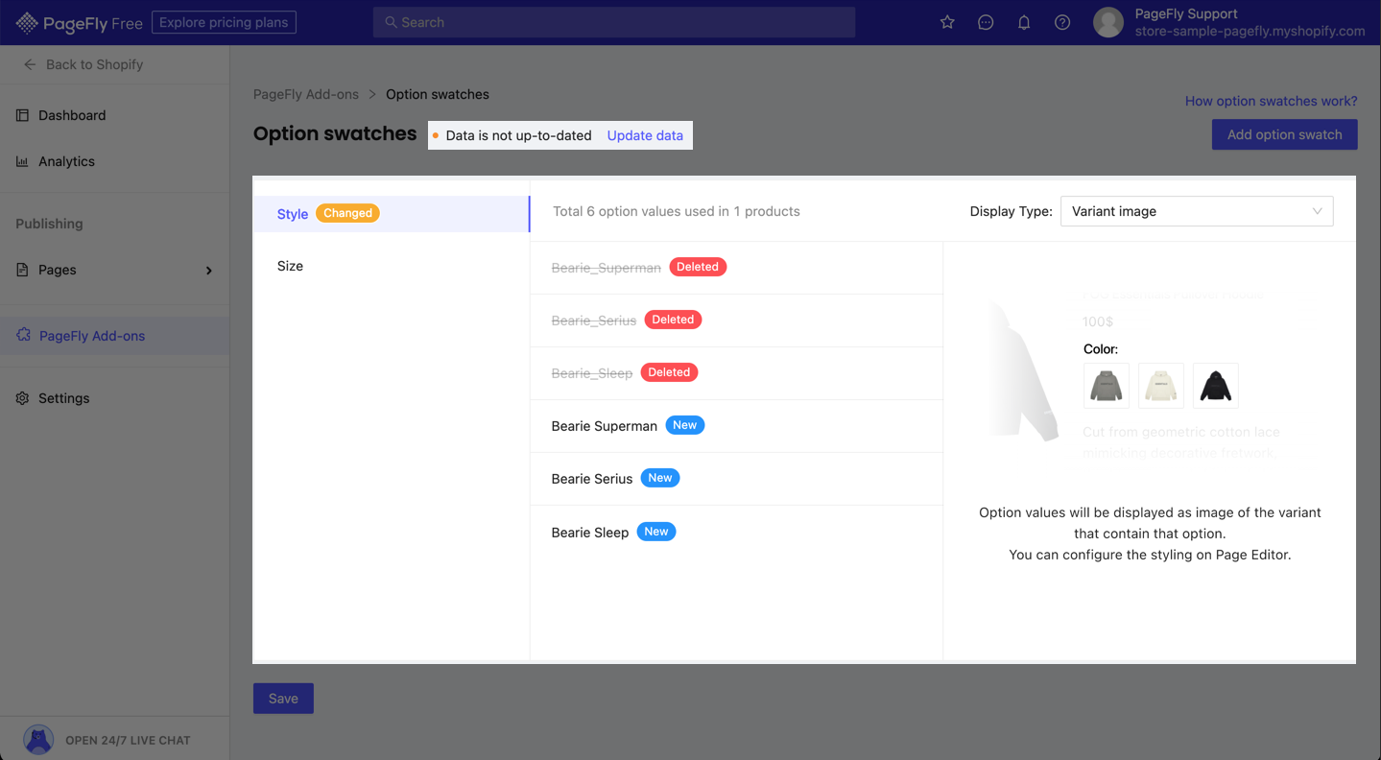Click Data is not up-to-dated notice
This screenshot has height=760, width=1381.
pyautogui.click(x=518, y=135)
